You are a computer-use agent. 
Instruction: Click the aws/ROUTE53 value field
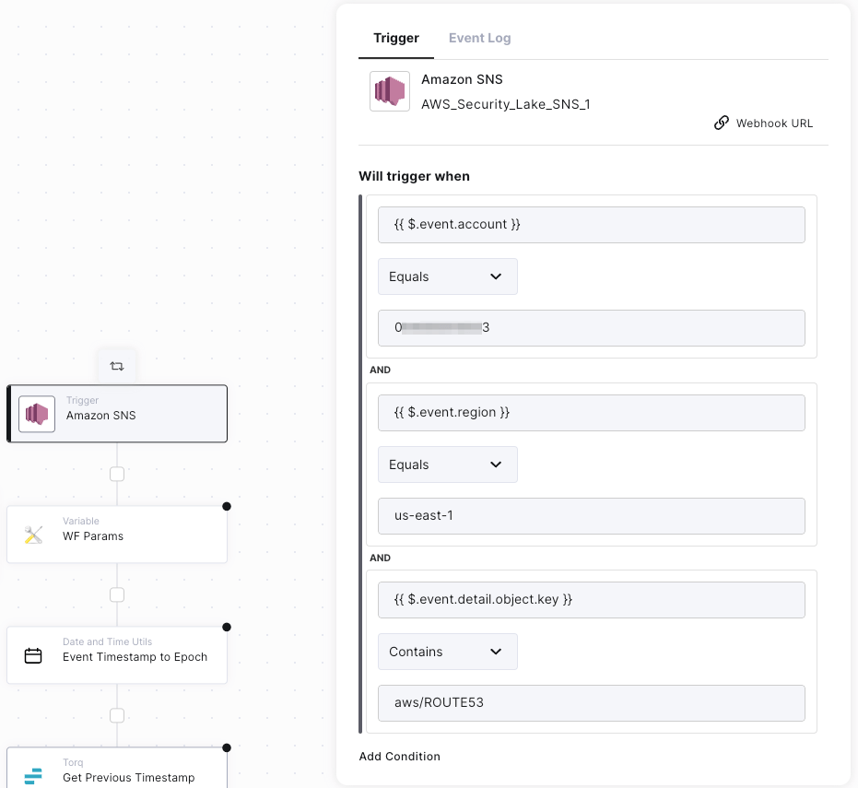tap(591, 702)
